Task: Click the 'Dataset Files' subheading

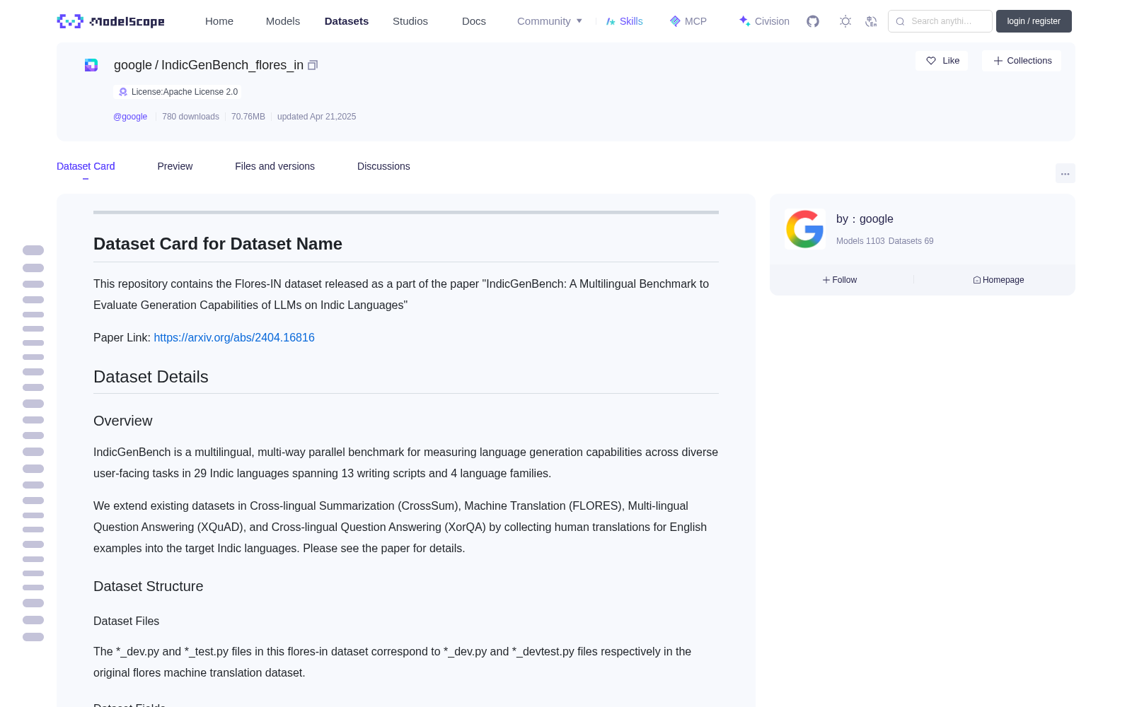Action: [x=127, y=621]
